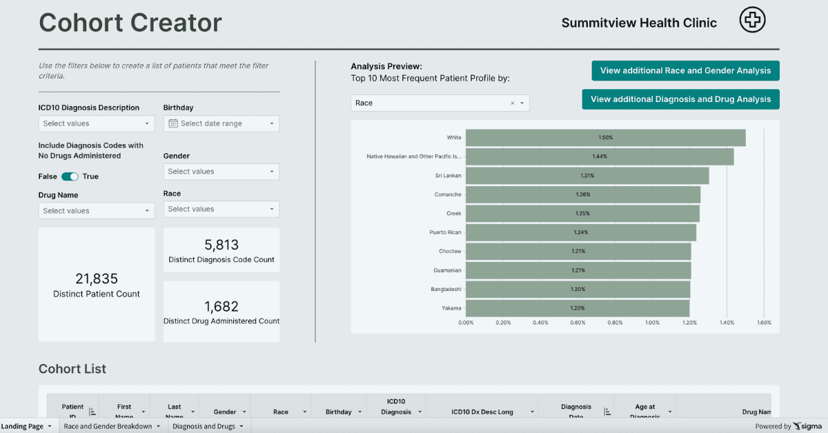Screen dimensions: 828x433
Task: Select the Native Hawaiian bar in chart
Action: pos(600,157)
